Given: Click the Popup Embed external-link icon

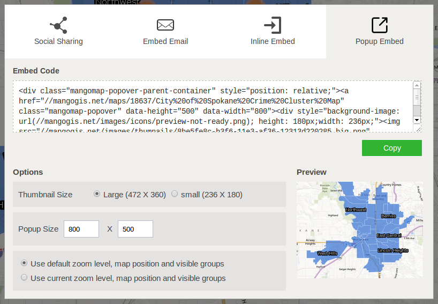Looking at the screenshot, I should point(380,25).
